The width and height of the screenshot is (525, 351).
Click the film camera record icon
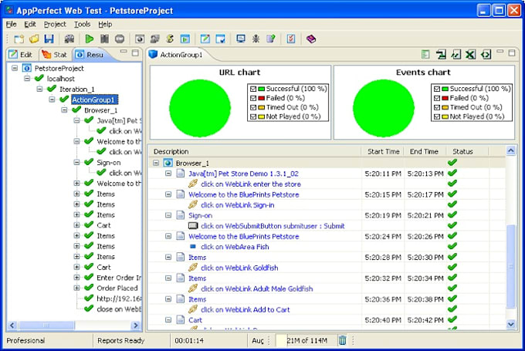pos(69,39)
